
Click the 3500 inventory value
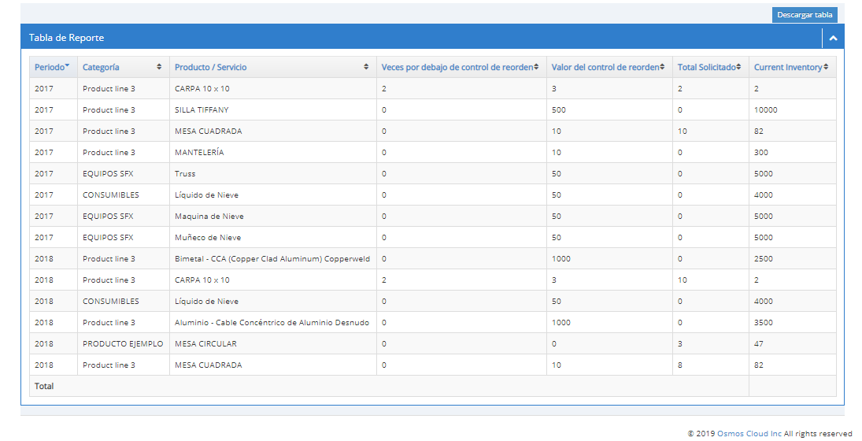[x=763, y=323]
